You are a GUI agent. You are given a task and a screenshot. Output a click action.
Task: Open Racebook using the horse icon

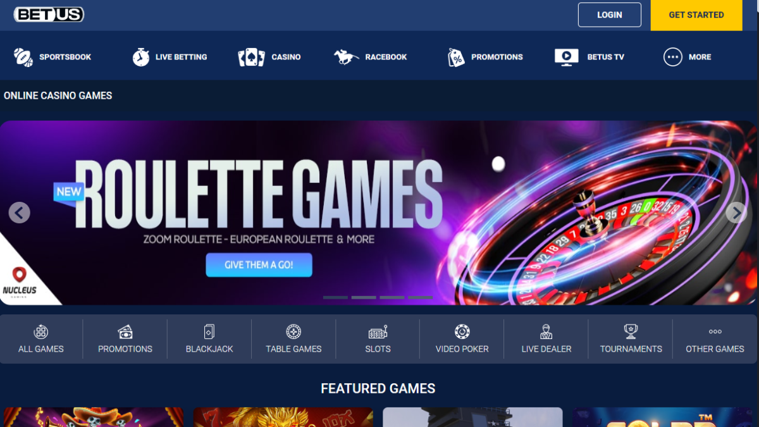click(x=346, y=57)
